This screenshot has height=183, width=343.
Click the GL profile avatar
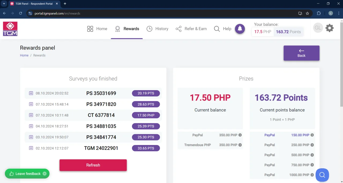318,28
